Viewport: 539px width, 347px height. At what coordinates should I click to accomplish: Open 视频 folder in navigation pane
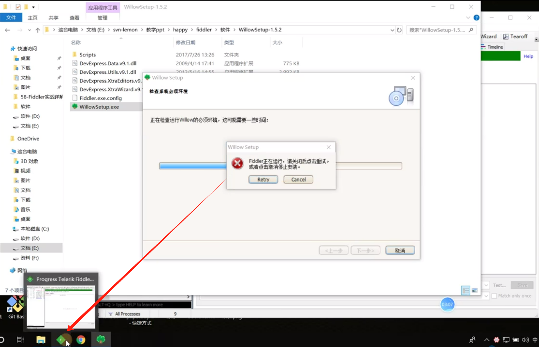point(25,171)
